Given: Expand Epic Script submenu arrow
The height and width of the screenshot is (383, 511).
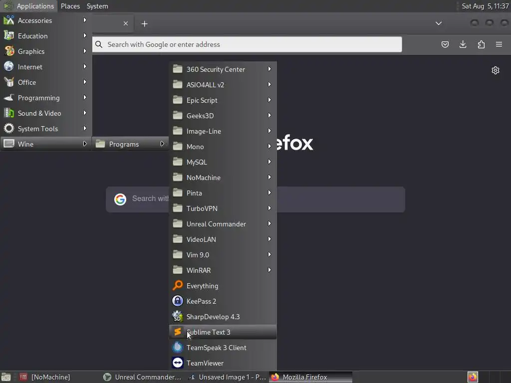Looking at the screenshot, I should [x=269, y=100].
